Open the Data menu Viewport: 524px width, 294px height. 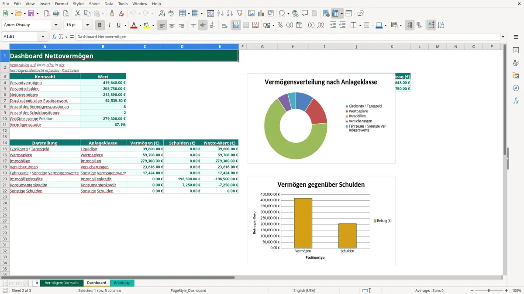coord(109,3)
